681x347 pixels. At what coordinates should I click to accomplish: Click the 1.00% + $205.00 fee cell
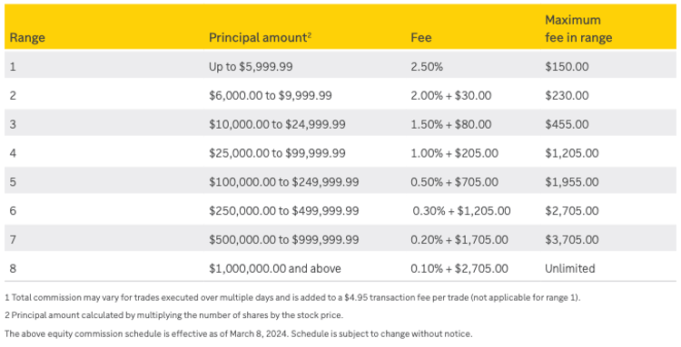pyautogui.click(x=454, y=153)
